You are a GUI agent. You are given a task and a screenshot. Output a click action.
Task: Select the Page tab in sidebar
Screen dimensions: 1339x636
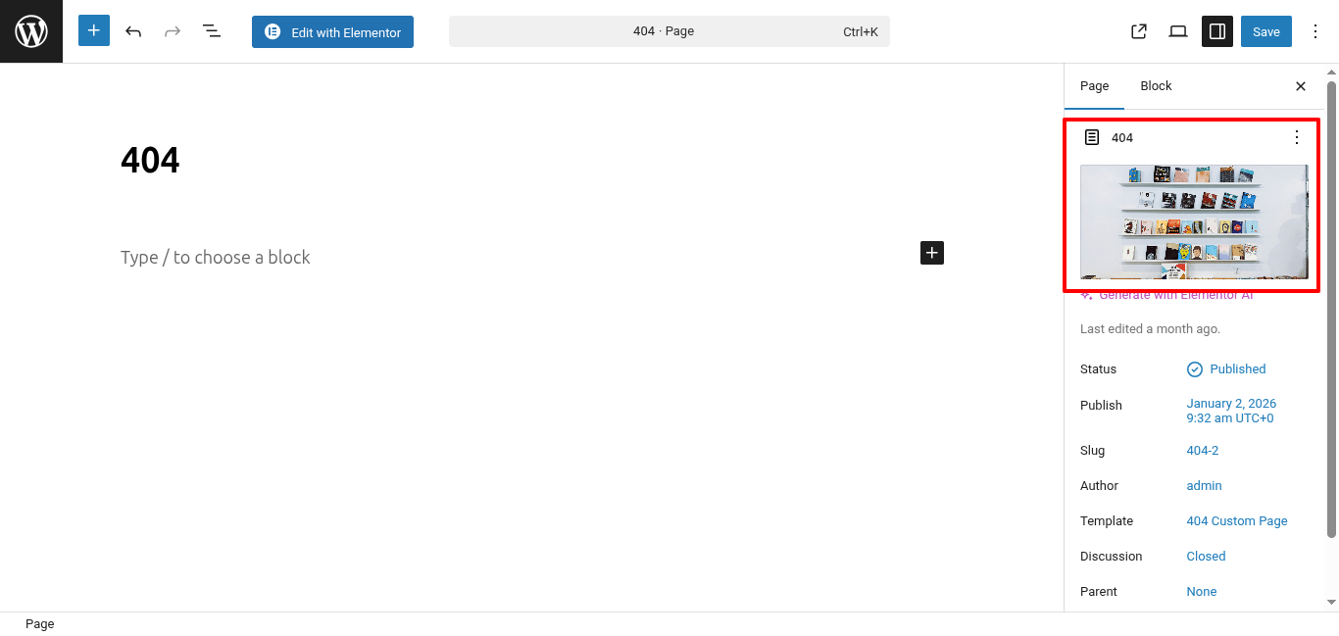(1094, 86)
